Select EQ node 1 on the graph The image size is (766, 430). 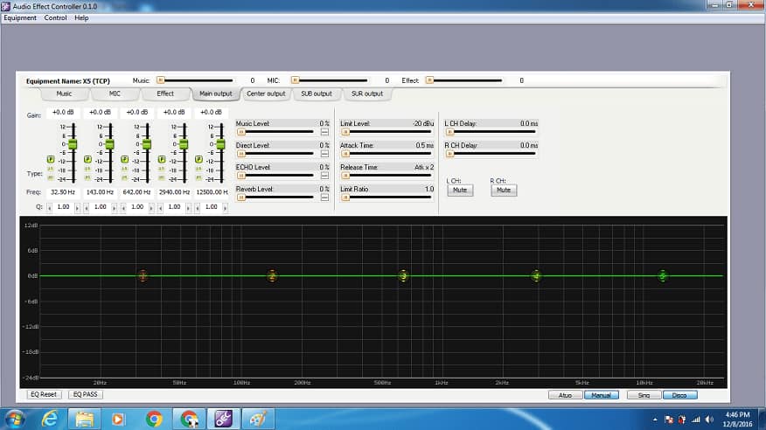pyautogui.click(x=143, y=276)
